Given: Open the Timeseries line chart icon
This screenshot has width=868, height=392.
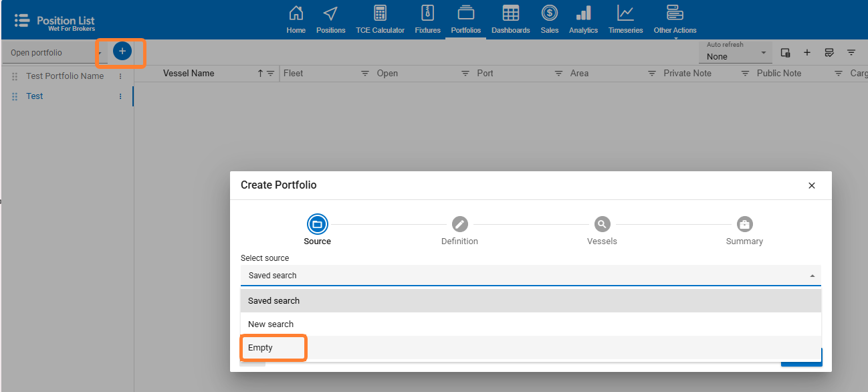Looking at the screenshot, I should (x=625, y=14).
